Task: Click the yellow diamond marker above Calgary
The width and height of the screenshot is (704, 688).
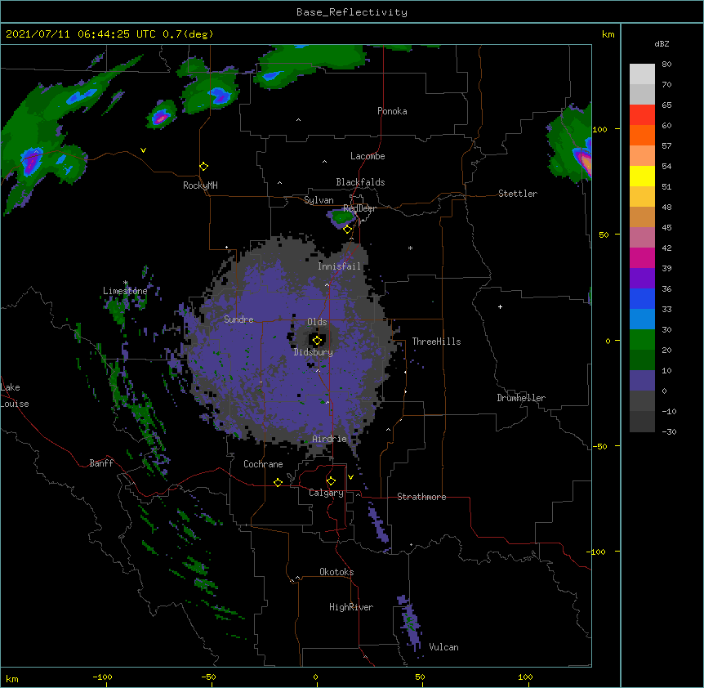Action: pos(331,481)
